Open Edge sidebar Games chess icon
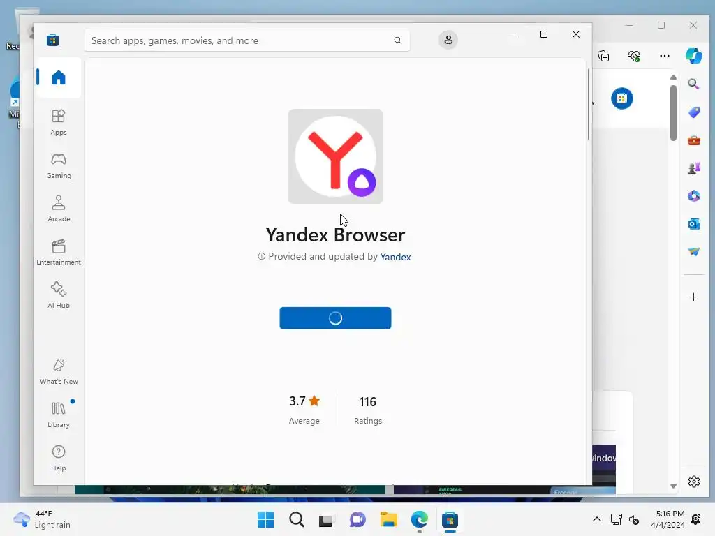 693,168
